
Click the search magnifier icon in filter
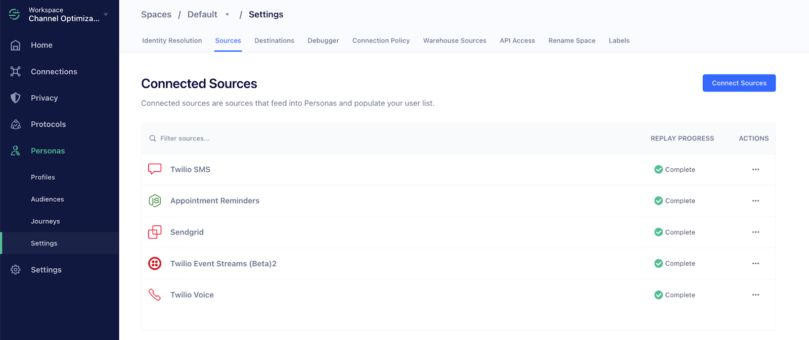[153, 138]
